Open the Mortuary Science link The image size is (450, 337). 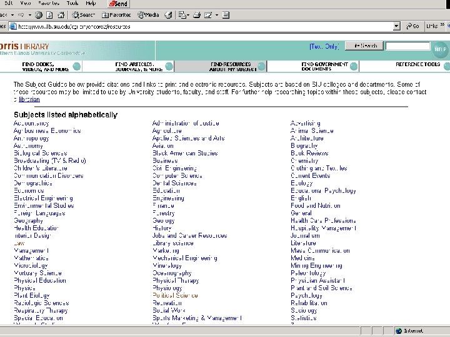coord(37,273)
